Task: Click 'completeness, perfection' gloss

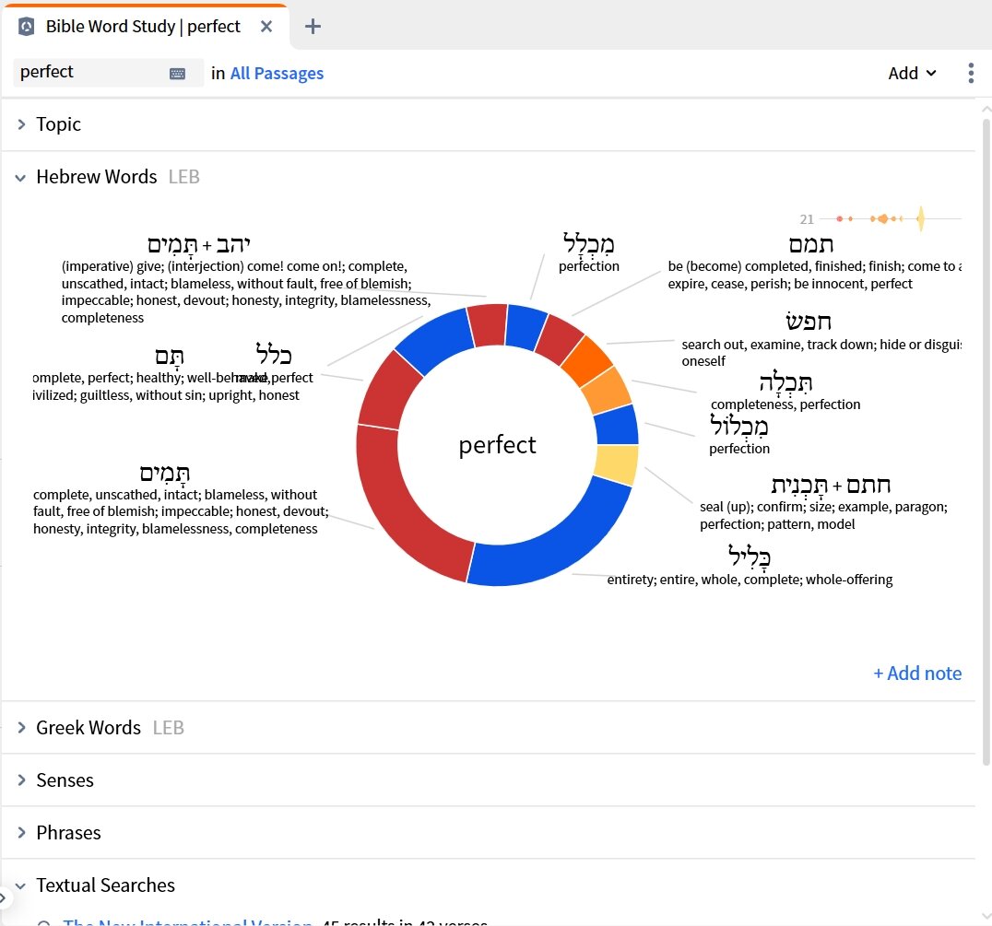Action: click(x=785, y=404)
